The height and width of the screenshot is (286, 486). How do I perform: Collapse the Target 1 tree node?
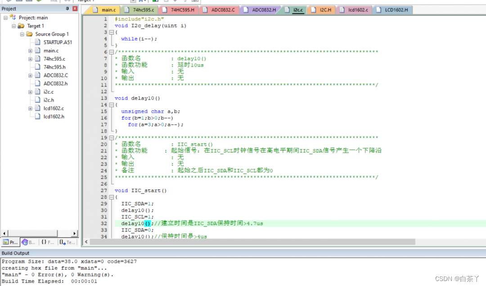coord(13,26)
